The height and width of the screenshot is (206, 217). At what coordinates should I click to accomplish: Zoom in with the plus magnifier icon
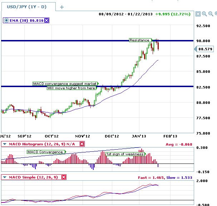click(x=204, y=14)
